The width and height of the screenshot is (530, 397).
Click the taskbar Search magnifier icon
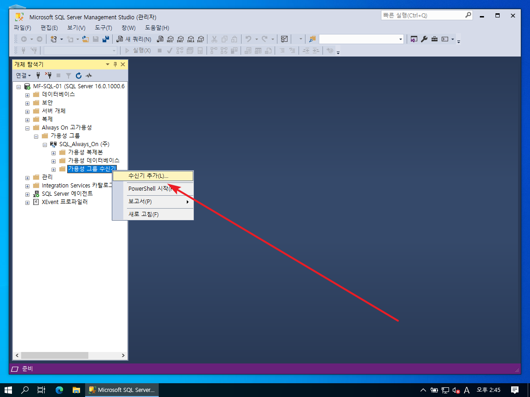(x=25, y=390)
